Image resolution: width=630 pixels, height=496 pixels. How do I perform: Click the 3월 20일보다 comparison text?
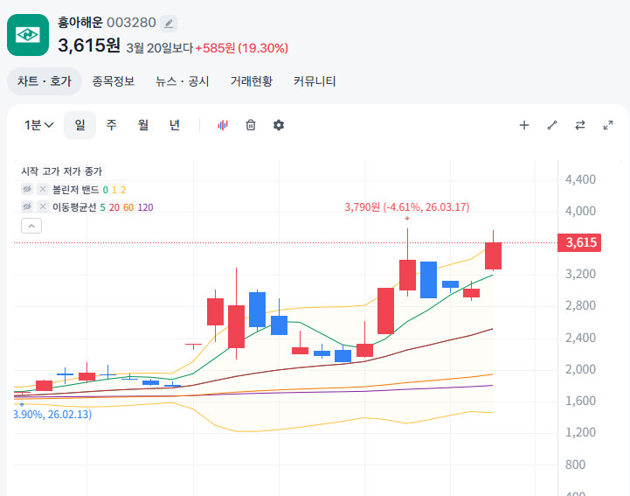160,48
